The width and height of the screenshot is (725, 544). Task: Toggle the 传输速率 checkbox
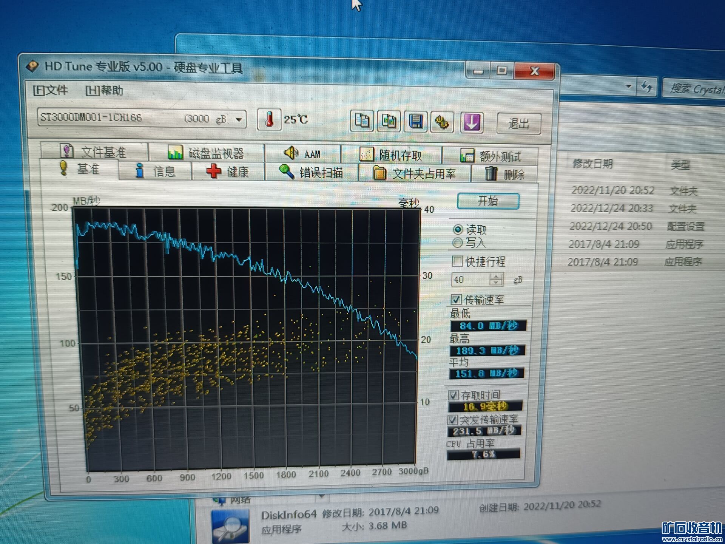[456, 300]
